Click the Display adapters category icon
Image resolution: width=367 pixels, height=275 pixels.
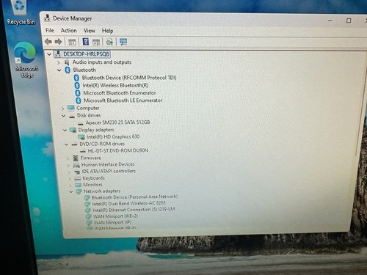coord(73,130)
